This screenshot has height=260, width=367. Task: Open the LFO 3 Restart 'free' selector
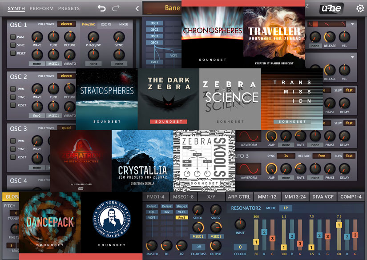tap(322, 156)
